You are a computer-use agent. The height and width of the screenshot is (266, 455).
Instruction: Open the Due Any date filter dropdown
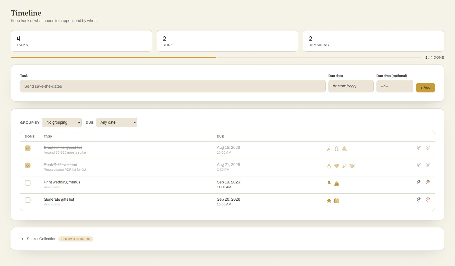coord(117,122)
